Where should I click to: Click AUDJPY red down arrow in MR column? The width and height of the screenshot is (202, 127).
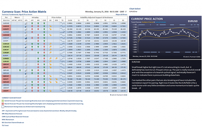tap(38, 29)
